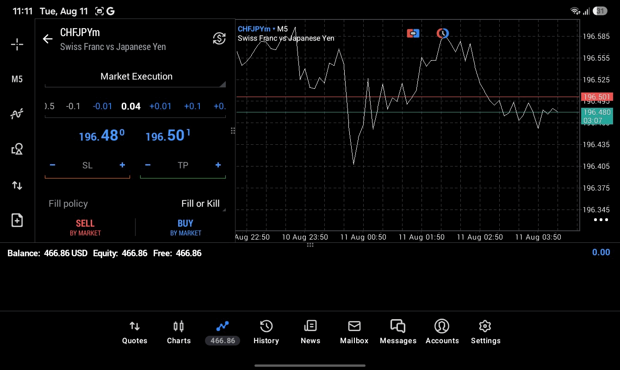Tap the 0.04 volume field

[x=131, y=106]
